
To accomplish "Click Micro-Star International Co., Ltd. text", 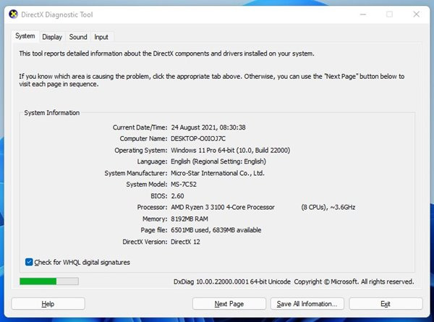I will coord(218,173).
